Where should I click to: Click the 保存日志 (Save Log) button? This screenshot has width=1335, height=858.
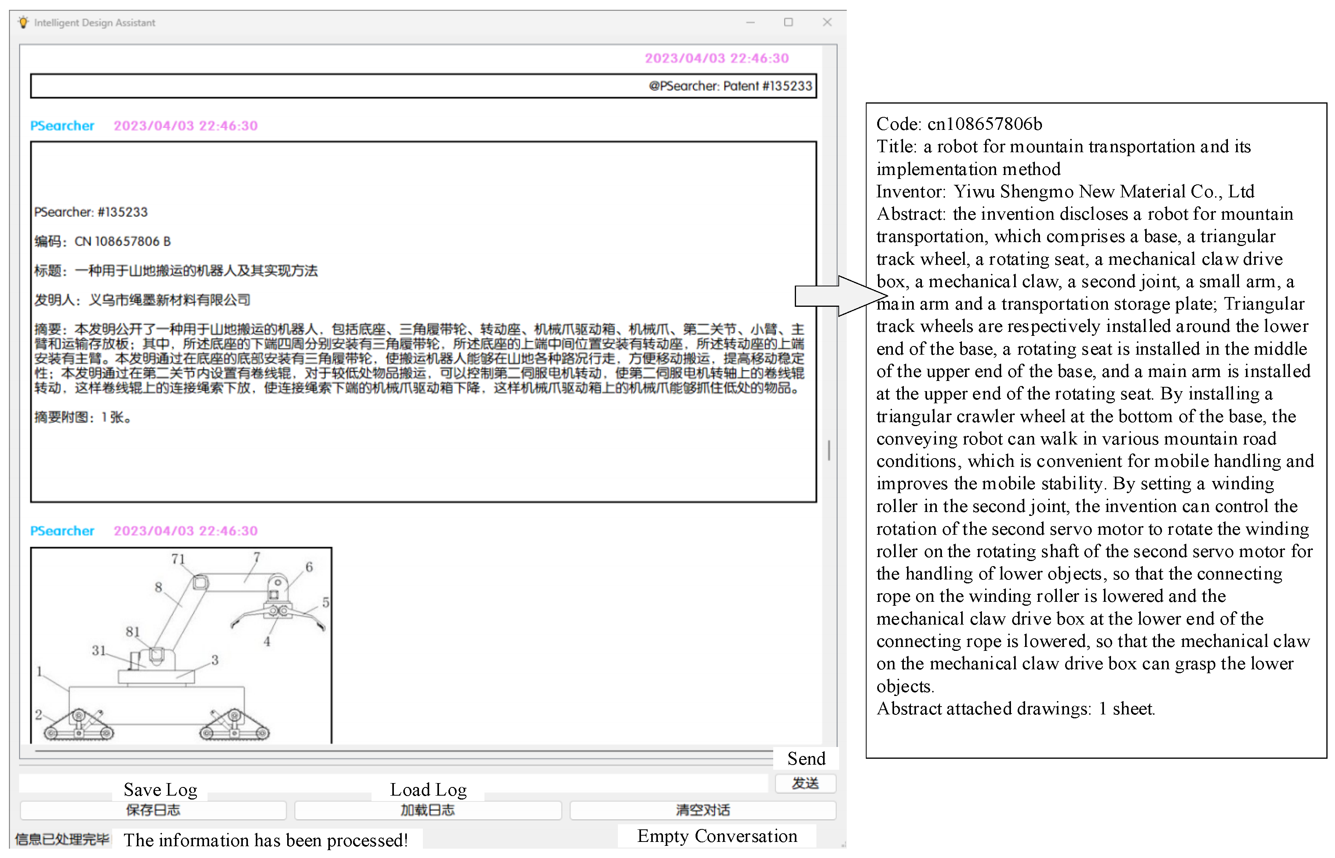click(153, 810)
